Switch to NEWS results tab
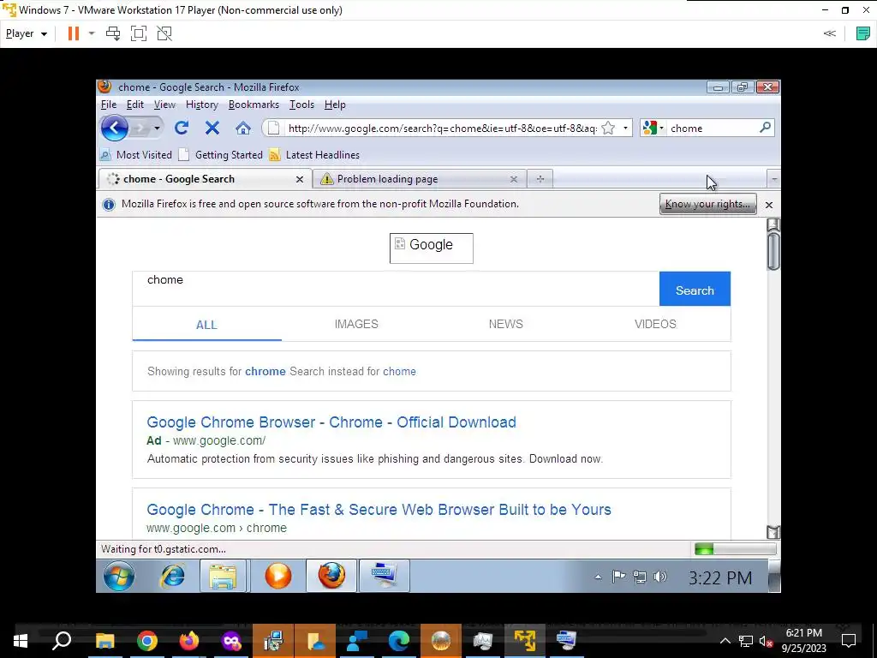This screenshot has width=877, height=658. [505, 324]
